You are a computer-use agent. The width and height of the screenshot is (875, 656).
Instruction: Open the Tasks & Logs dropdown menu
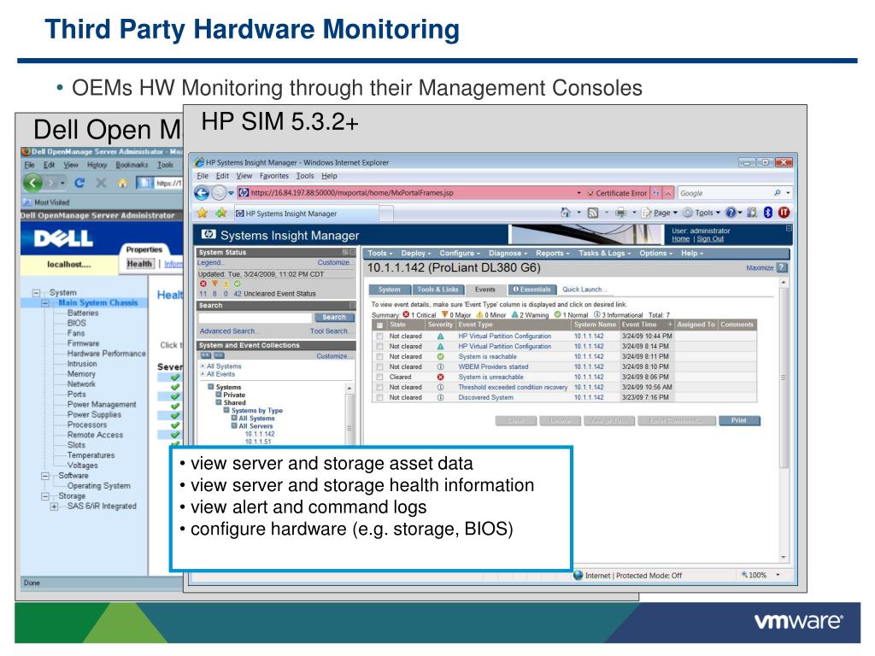pos(604,253)
